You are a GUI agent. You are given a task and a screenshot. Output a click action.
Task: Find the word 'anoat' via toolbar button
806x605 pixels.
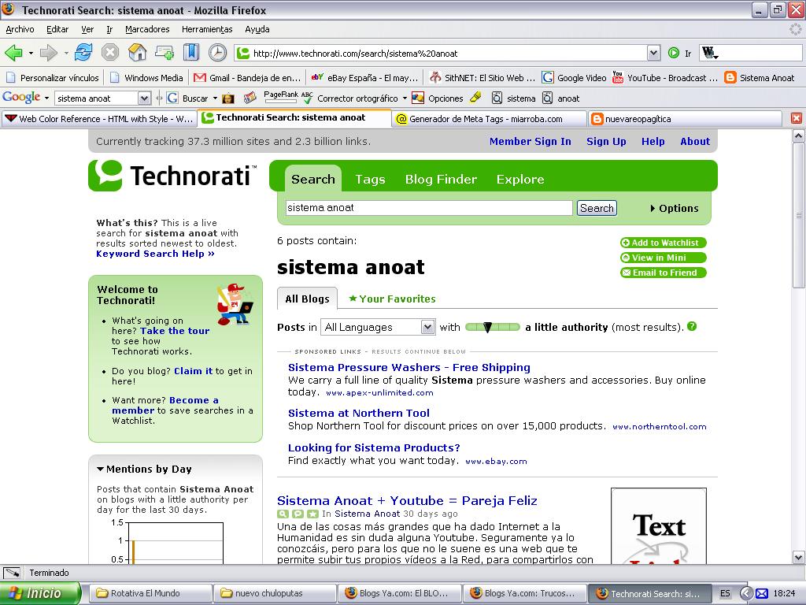point(561,98)
